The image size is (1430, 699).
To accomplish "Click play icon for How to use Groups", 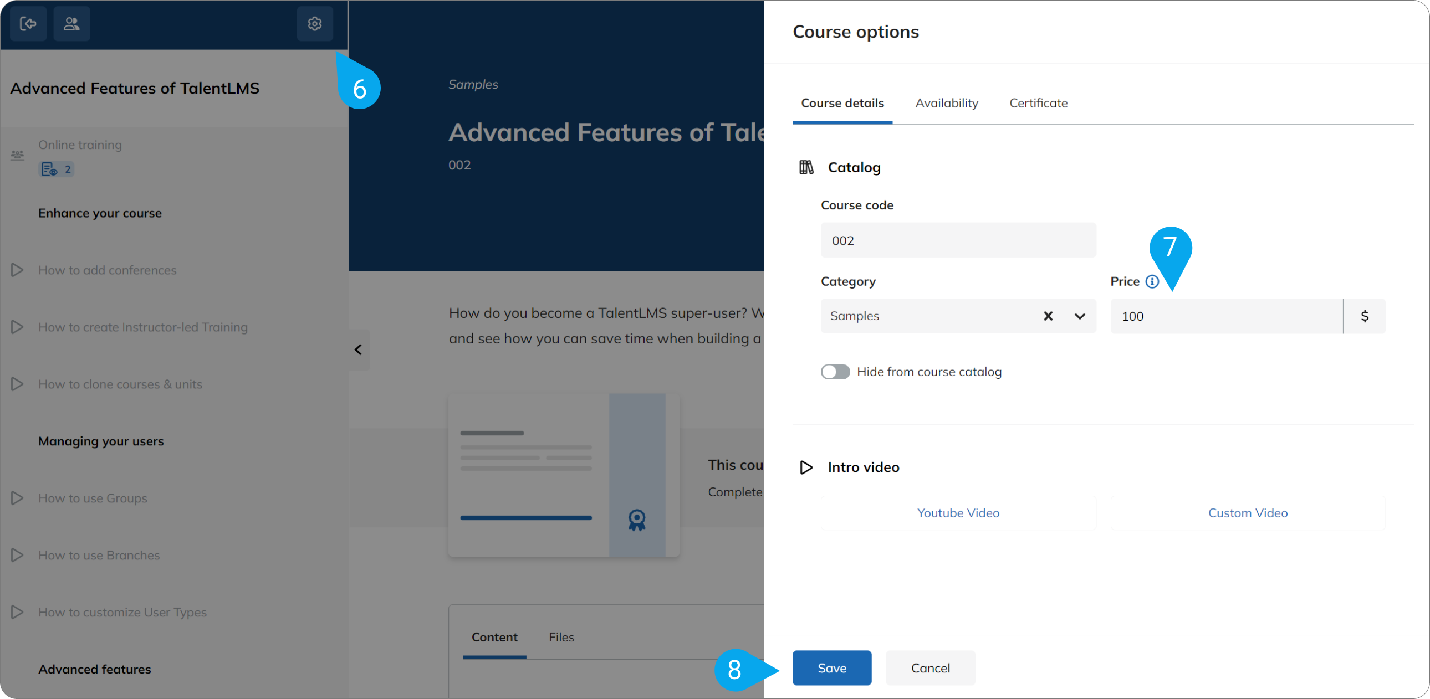I will click(x=17, y=498).
